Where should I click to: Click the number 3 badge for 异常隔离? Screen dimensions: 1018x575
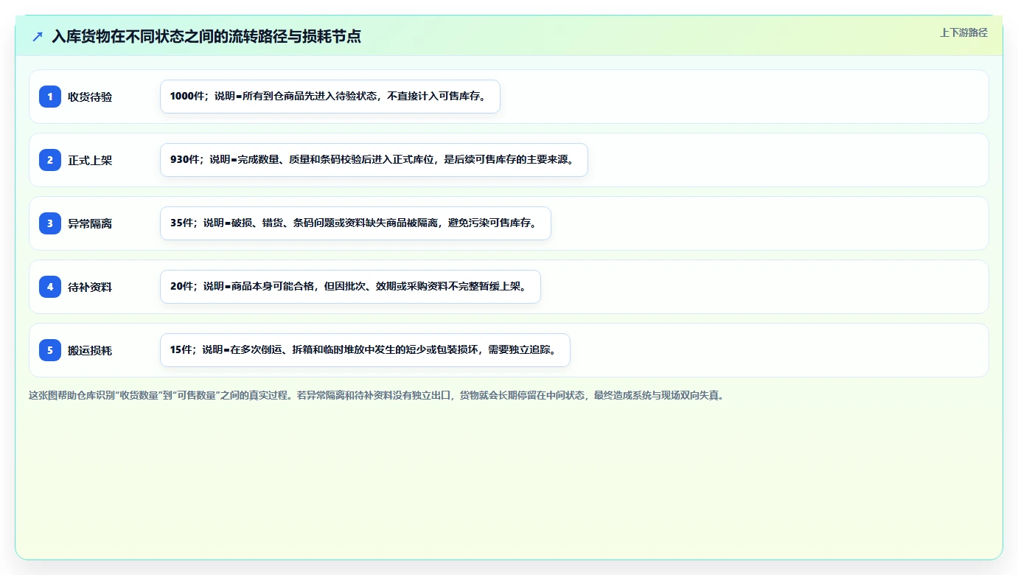click(x=50, y=223)
